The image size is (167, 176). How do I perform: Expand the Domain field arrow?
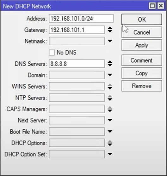click(110, 75)
